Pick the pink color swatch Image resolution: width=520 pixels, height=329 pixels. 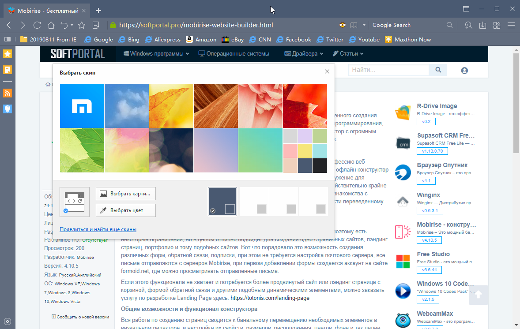point(290,151)
